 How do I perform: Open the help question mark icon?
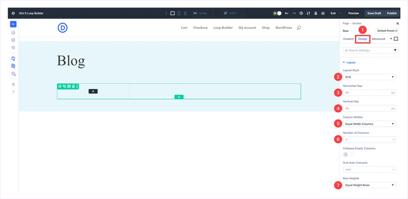coord(13,92)
